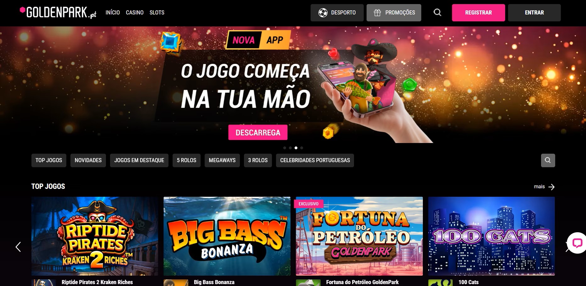Open Big Bass Bonanza game thumbnail
Viewport: 586px width, 286px height.
tap(227, 236)
